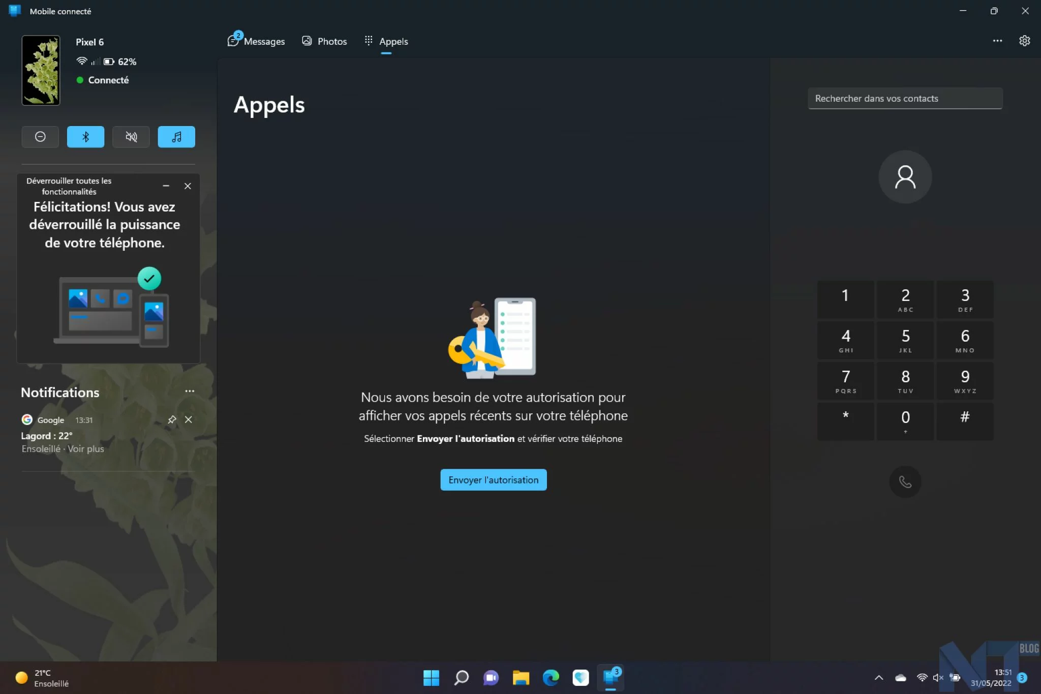Image resolution: width=1041 pixels, height=694 pixels.
Task: Close the Félicitations card
Action: pos(188,186)
